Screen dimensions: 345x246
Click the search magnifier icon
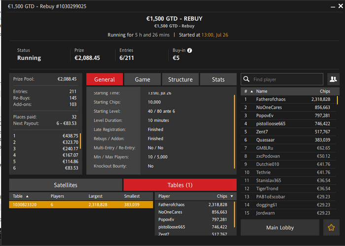[x=246, y=79]
